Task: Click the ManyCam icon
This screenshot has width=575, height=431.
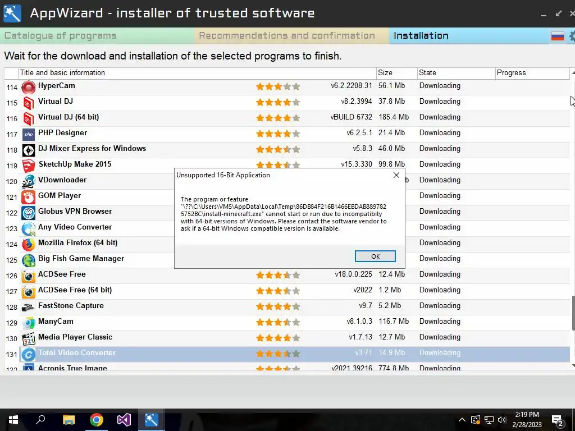Action: point(28,323)
